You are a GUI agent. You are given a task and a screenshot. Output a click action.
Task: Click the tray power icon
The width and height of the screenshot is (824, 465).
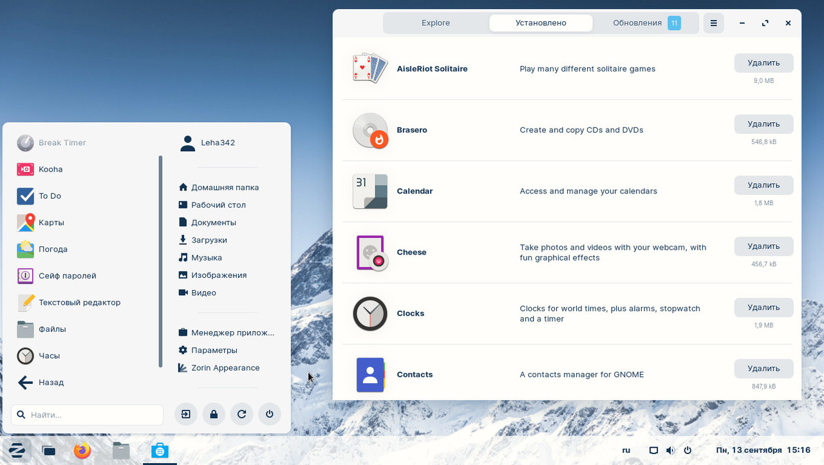click(x=688, y=450)
